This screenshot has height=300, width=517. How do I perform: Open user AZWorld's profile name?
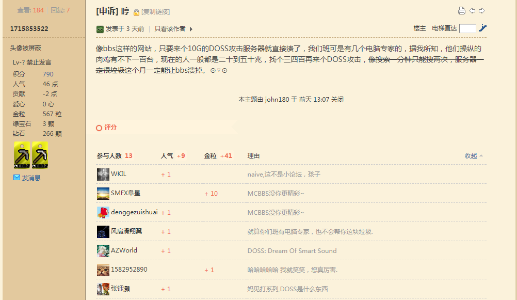(x=124, y=250)
